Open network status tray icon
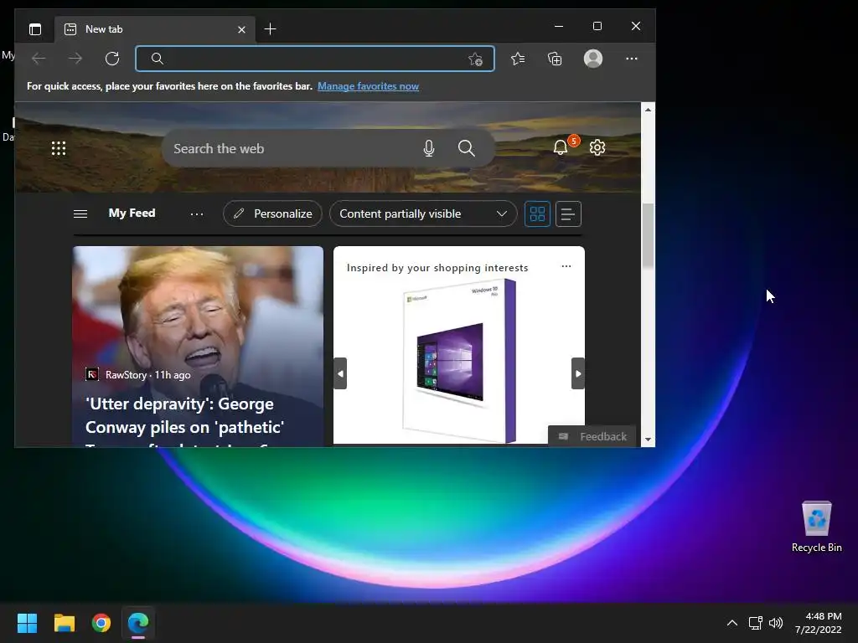This screenshot has height=643, width=858. pyautogui.click(x=756, y=623)
